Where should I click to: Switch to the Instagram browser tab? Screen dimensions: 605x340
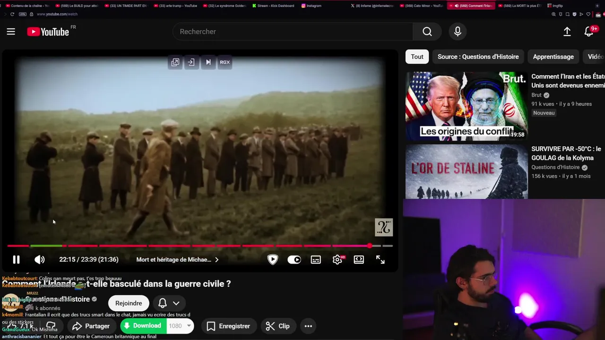pos(311,6)
